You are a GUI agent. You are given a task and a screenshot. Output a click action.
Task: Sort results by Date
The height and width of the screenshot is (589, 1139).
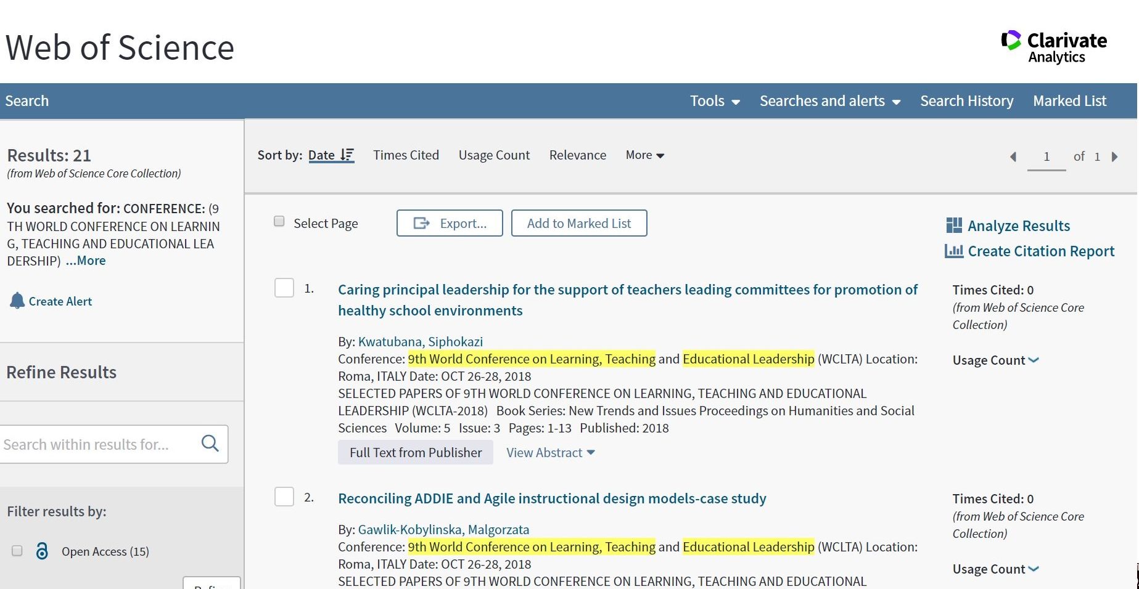click(x=321, y=155)
